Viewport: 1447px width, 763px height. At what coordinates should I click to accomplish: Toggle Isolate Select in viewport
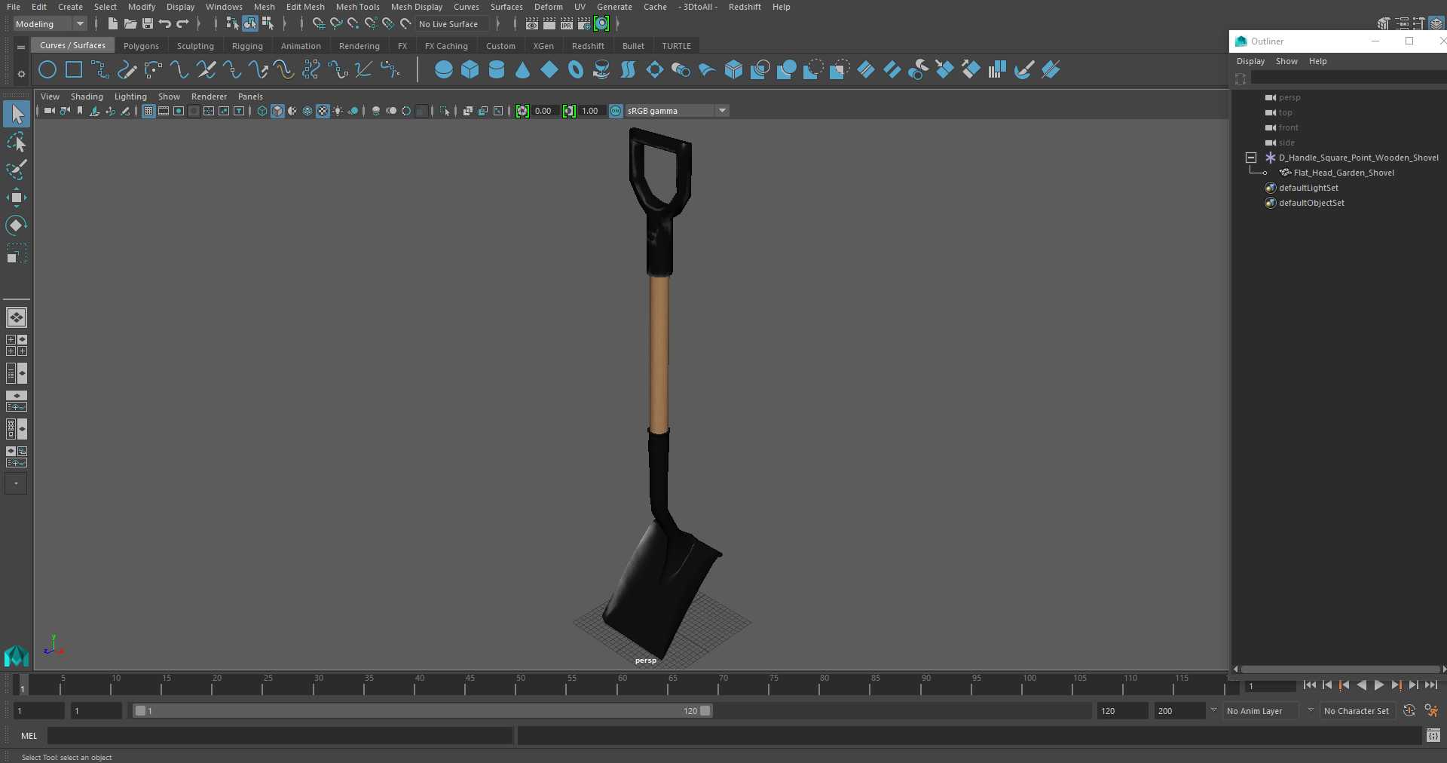point(445,111)
